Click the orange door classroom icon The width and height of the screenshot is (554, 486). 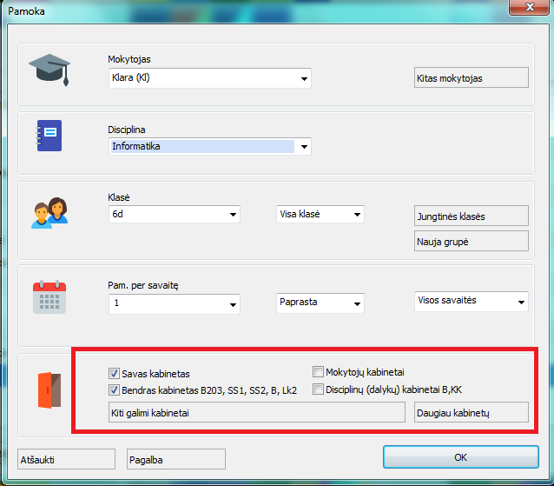pyautogui.click(x=49, y=389)
